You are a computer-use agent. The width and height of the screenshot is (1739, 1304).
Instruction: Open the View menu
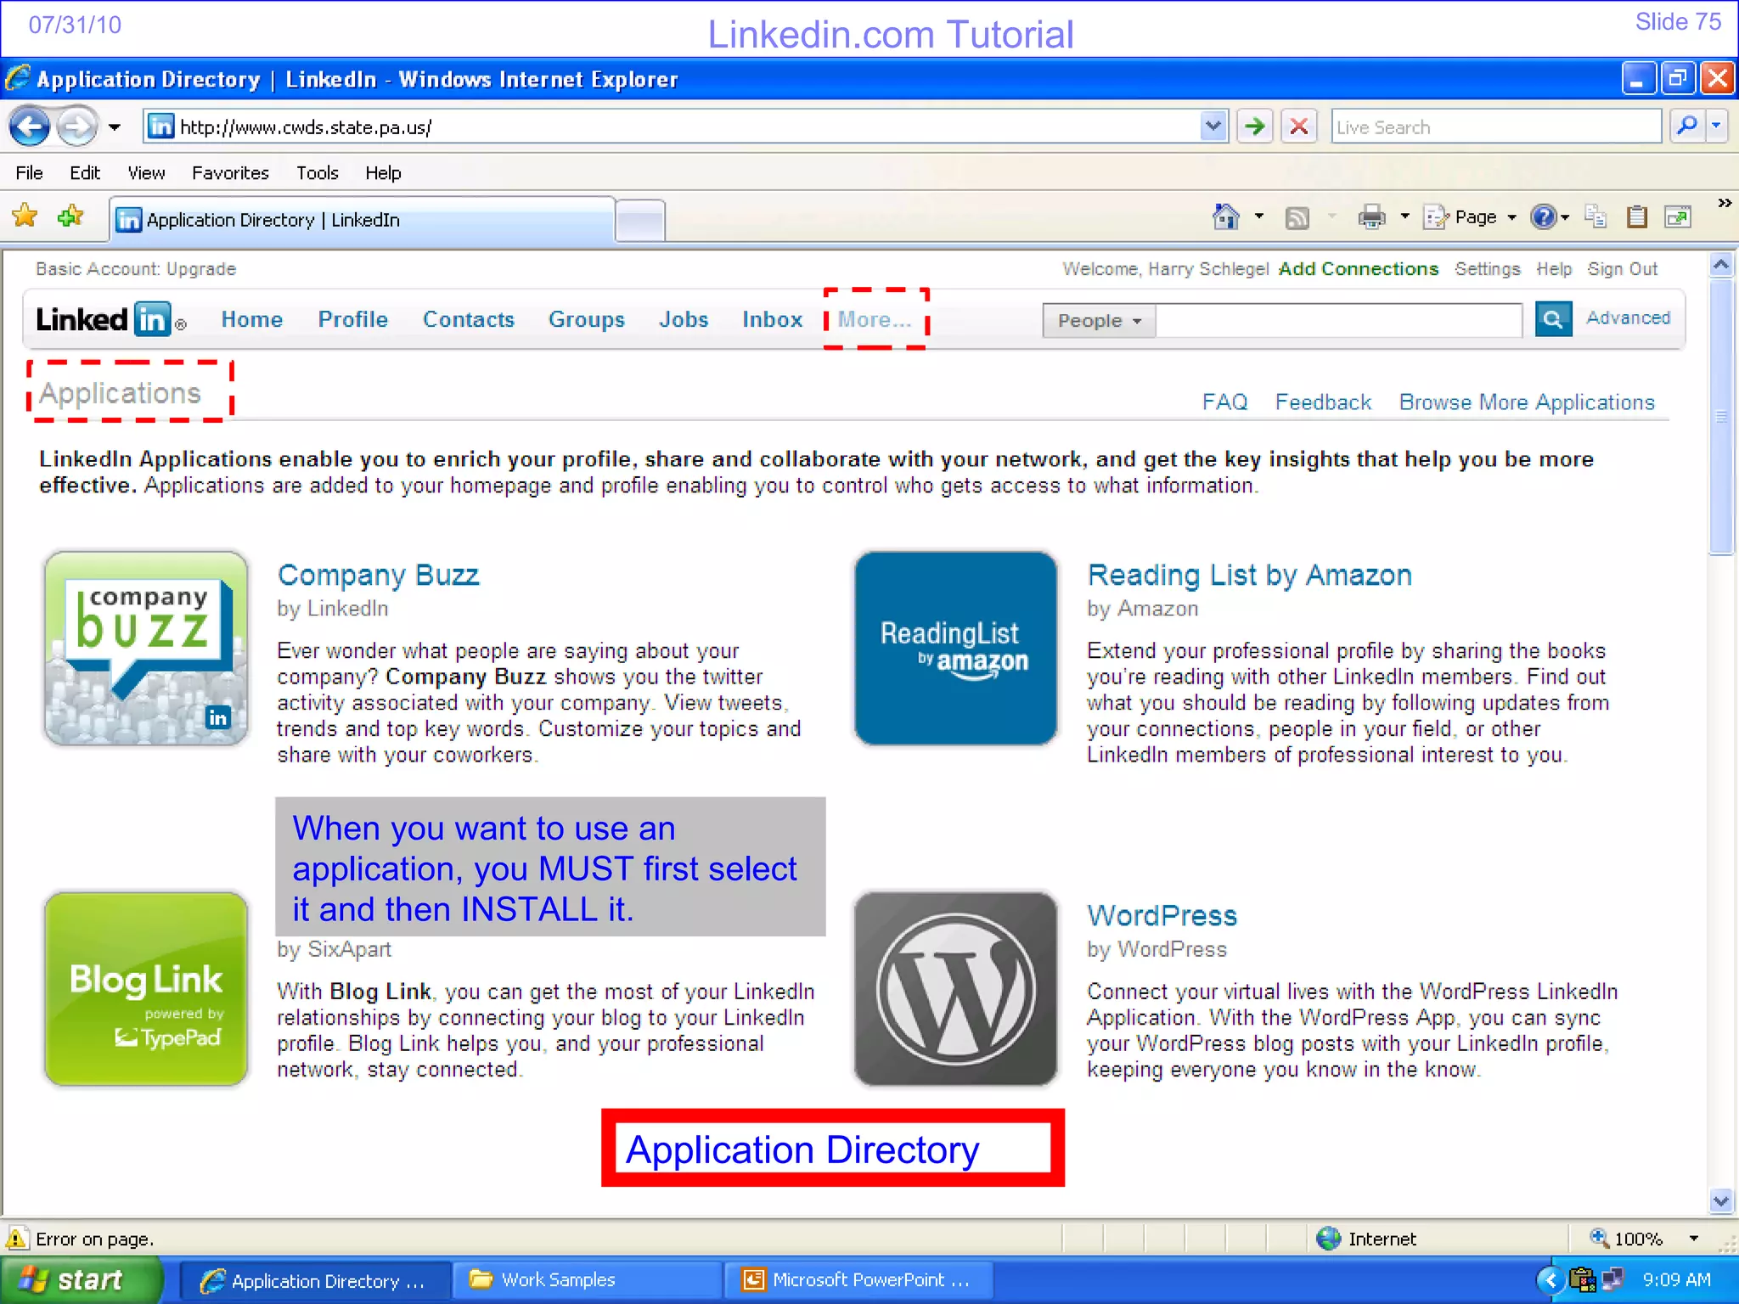(x=146, y=172)
